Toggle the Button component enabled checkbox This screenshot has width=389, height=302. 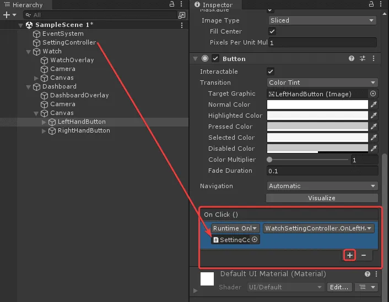click(x=215, y=59)
